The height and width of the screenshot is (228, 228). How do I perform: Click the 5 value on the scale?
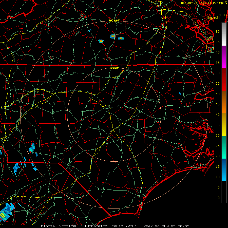point(219,187)
